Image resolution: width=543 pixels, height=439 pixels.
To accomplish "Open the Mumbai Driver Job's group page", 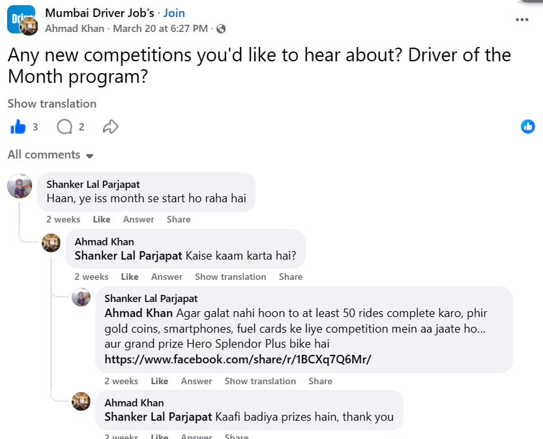I will click(100, 13).
